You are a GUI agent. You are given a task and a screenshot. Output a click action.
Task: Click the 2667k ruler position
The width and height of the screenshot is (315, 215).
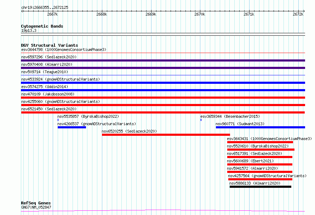tap(52, 14)
